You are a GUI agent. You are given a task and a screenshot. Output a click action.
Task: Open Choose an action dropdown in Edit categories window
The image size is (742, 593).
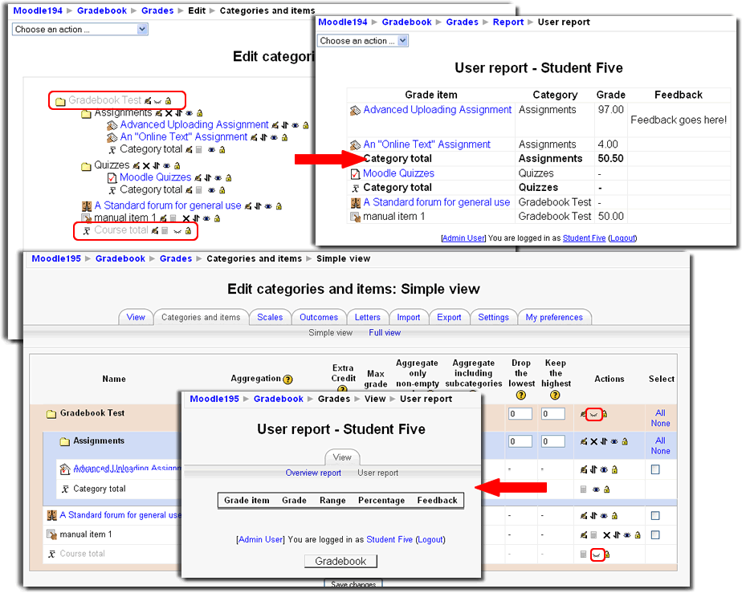(x=80, y=30)
